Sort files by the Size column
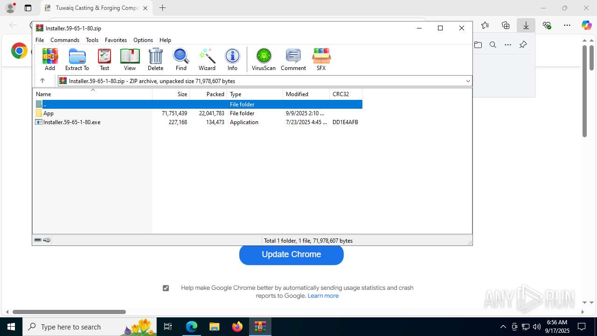Viewport: 597px width, 336px height. click(171, 94)
